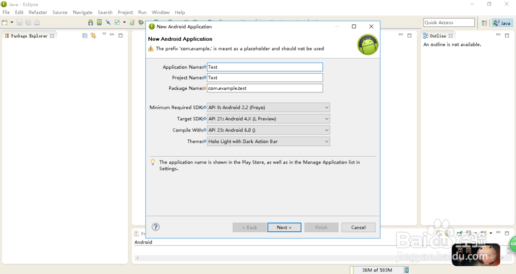This screenshot has width=516, height=274.
Task: Open the Run menu
Action: click(x=142, y=12)
